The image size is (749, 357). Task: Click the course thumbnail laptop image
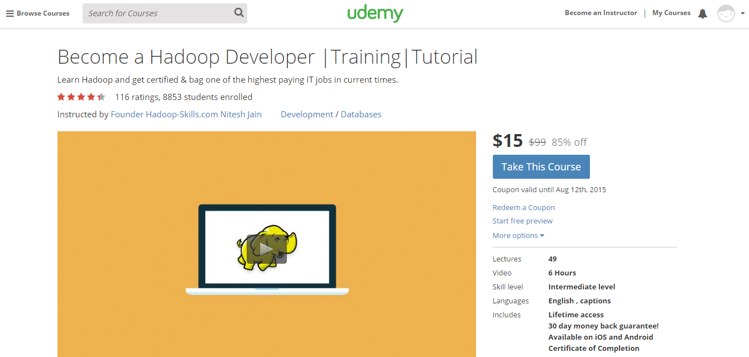click(x=267, y=249)
